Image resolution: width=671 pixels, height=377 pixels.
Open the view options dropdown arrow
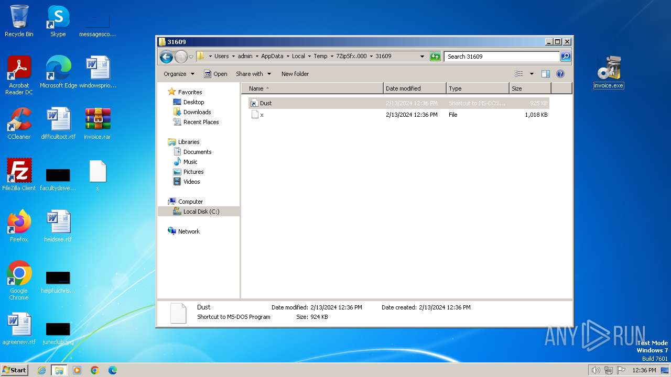click(x=532, y=74)
